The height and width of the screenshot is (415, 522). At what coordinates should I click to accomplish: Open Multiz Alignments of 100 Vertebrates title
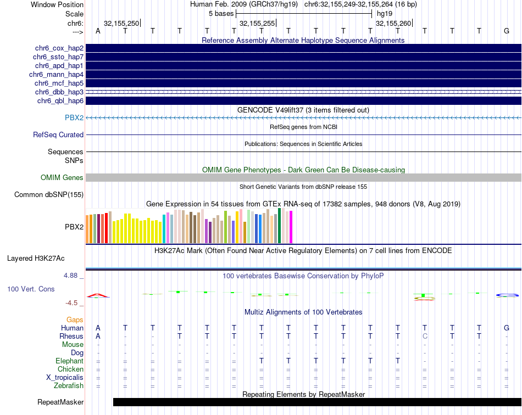303,312
